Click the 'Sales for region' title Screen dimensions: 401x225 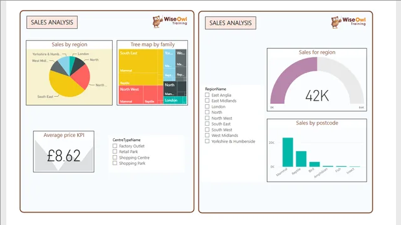317,52
